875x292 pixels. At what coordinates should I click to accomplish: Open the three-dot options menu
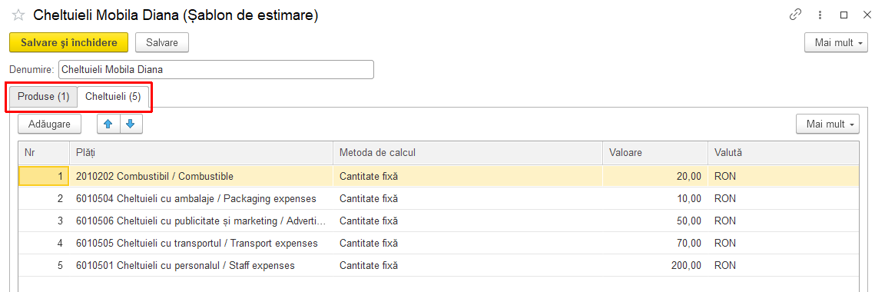coord(820,15)
